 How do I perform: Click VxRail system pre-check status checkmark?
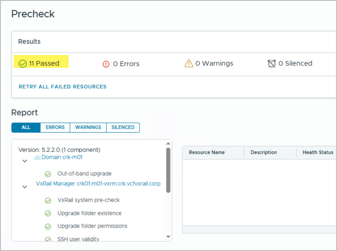(48, 201)
